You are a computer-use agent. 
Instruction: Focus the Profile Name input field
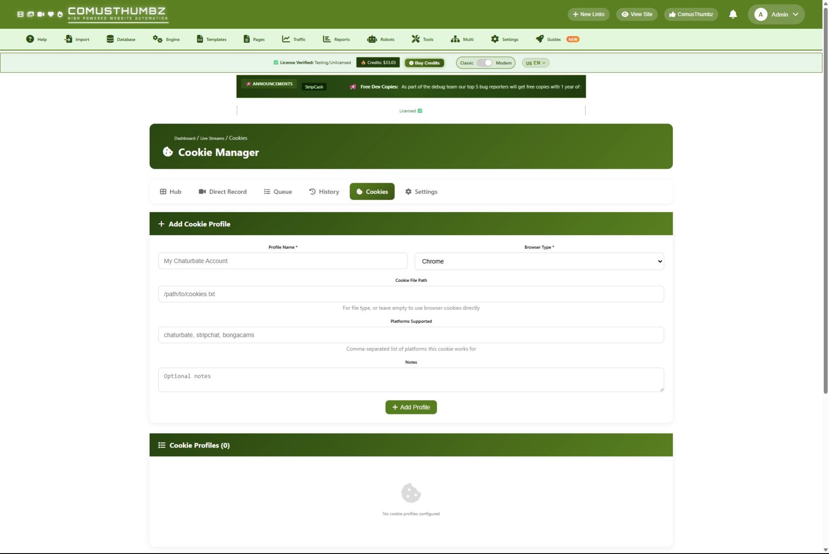click(x=283, y=261)
